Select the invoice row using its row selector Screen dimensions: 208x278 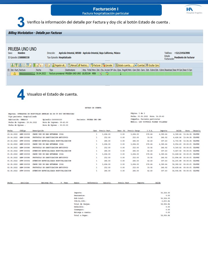click(x=8, y=74)
